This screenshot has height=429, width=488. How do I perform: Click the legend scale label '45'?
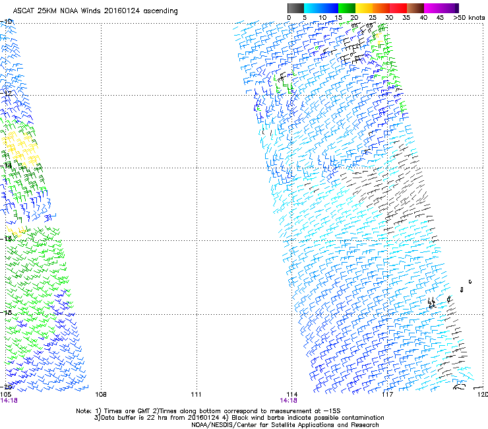440,18
